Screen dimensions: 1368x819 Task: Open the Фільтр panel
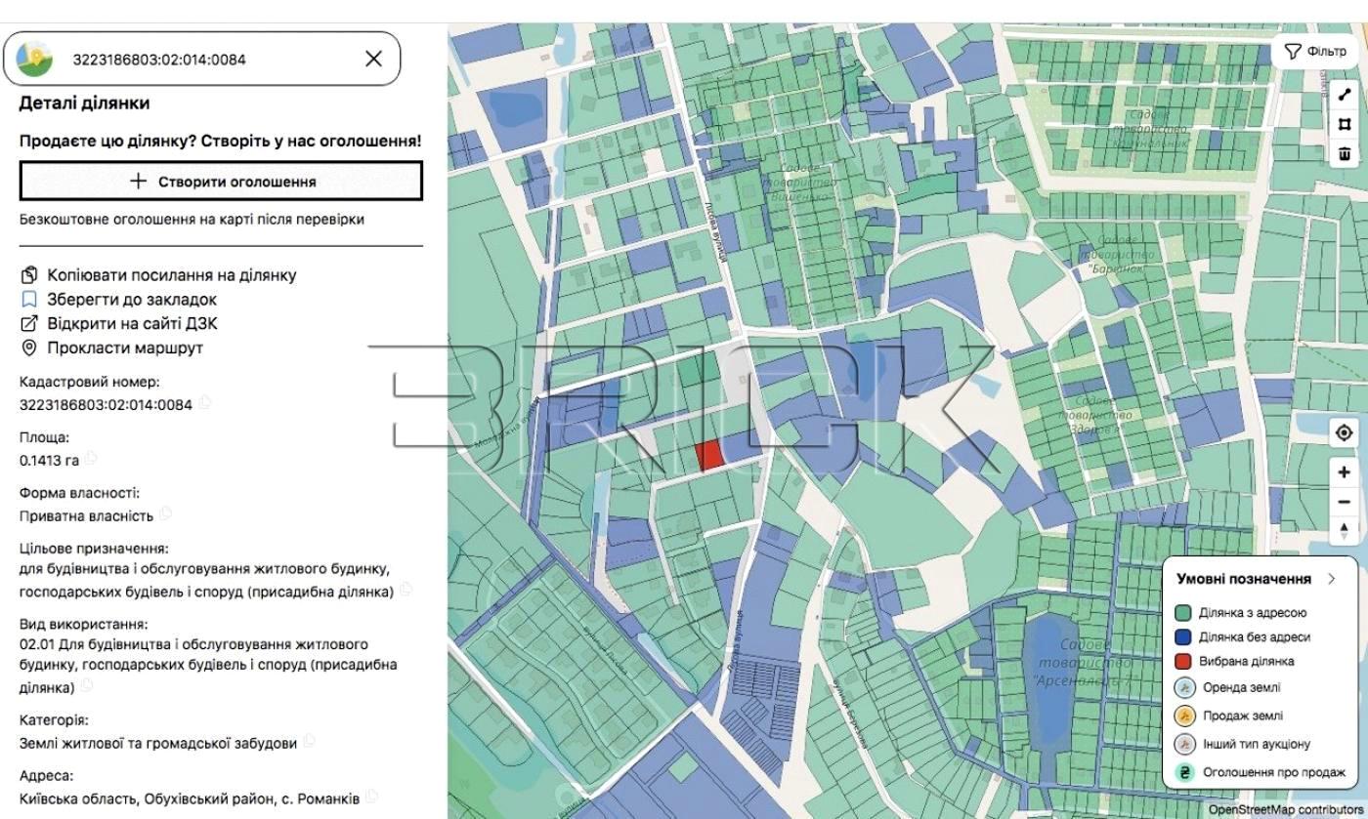(1315, 52)
